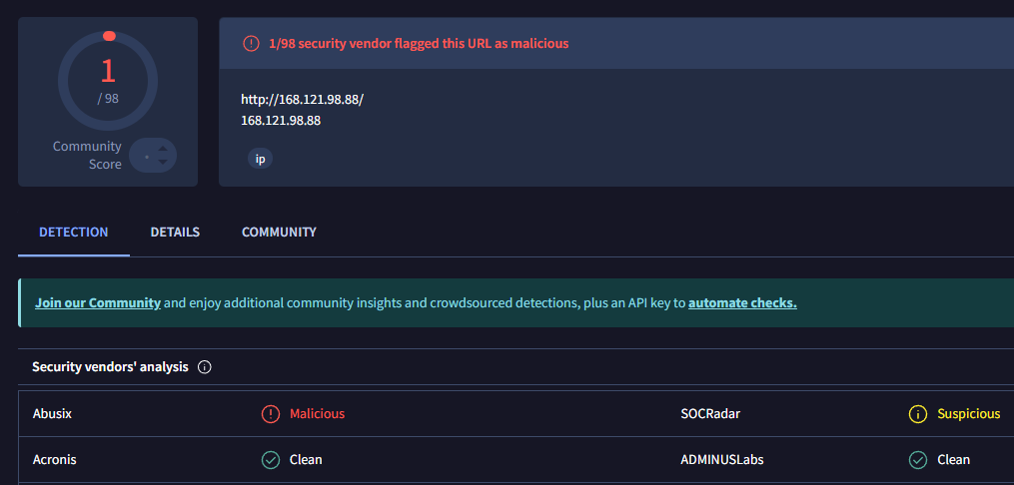Click the SOCRadar vendor name
This screenshot has width=1014, height=485.
pos(710,414)
